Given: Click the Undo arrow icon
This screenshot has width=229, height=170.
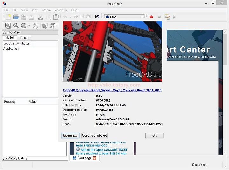Looking at the screenshot, I should click(x=65, y=17).
